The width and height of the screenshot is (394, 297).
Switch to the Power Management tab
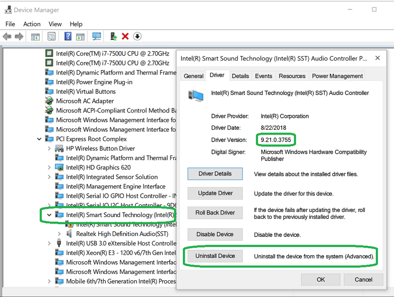coord(337,76)
